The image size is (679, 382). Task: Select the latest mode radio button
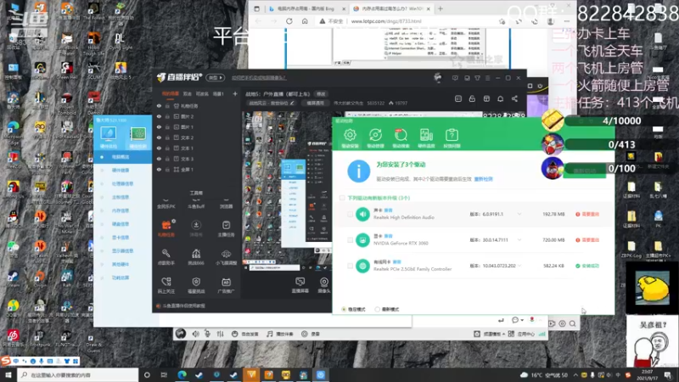click(377, 309)
